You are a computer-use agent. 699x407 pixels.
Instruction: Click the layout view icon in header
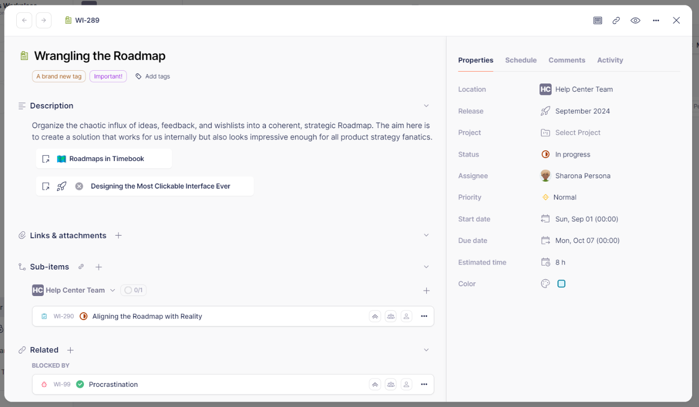pyautogui.click(x=598, y=21)
